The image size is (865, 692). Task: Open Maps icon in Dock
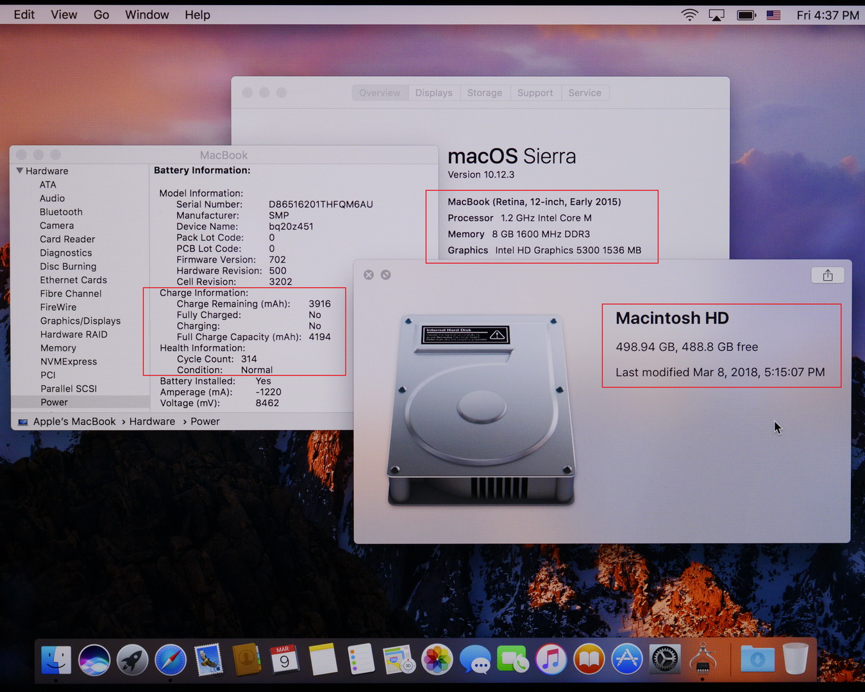pyautogui.click(x=399, y=659)
